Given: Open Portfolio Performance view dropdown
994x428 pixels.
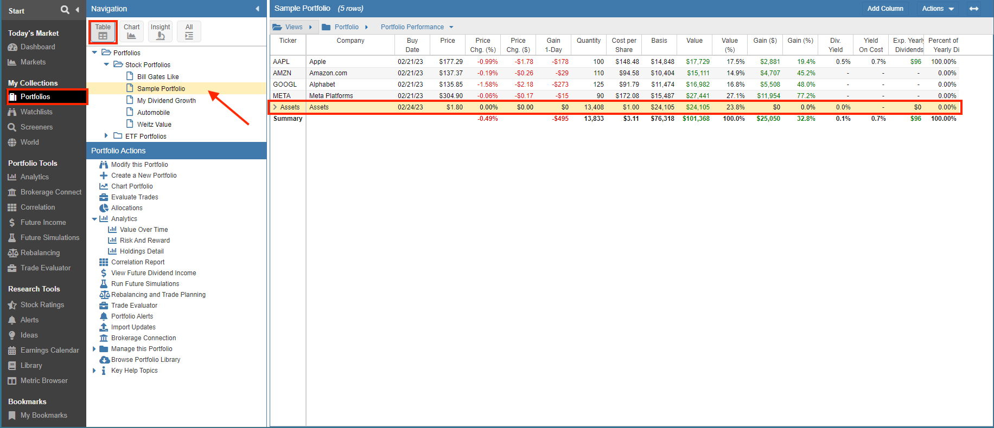Looking at the screenshot, I should pos(417,27).
